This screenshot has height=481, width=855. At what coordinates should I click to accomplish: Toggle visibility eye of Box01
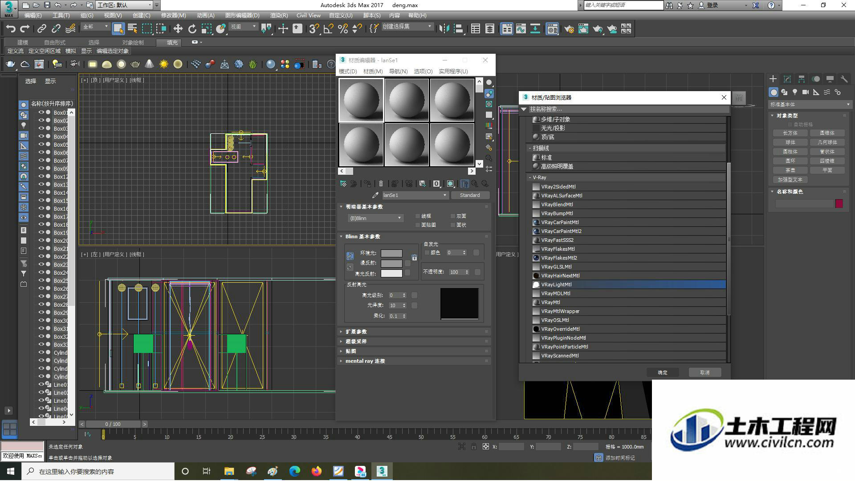tap(41, 113)
